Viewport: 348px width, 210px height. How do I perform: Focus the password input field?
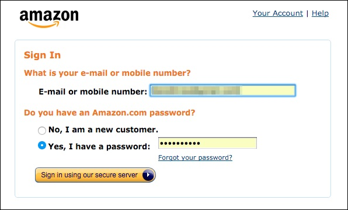[207, 143]
